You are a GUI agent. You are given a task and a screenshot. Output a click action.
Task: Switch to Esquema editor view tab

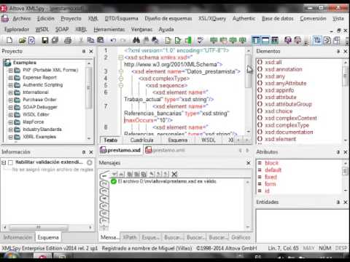coord(178,140)
